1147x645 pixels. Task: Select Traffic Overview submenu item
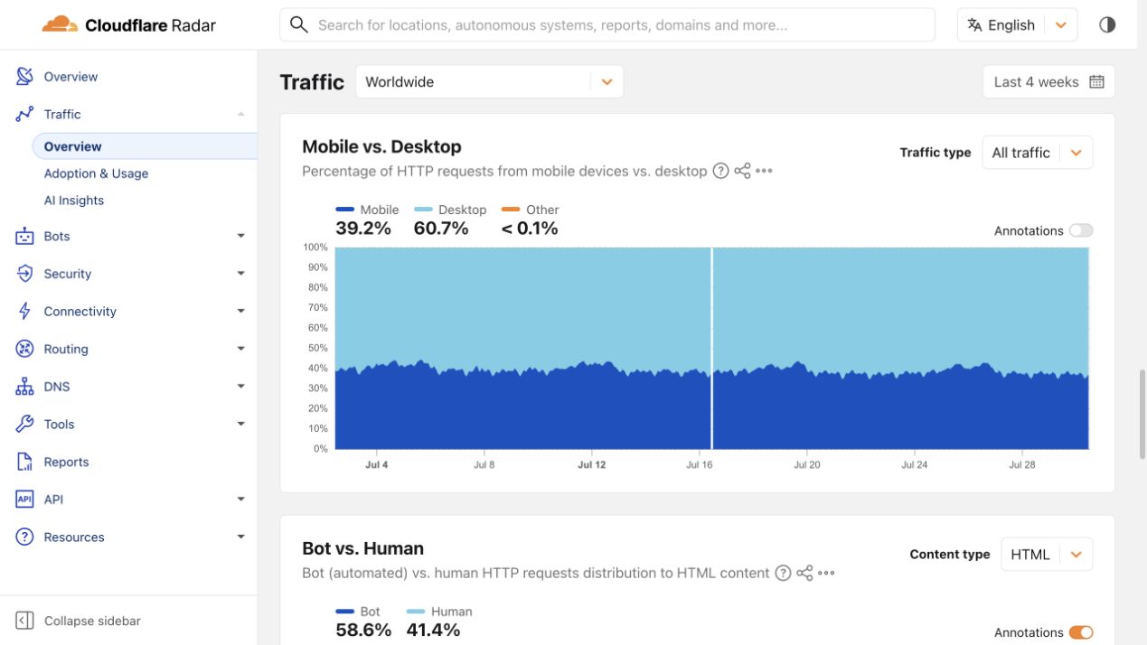coord(145,146)
